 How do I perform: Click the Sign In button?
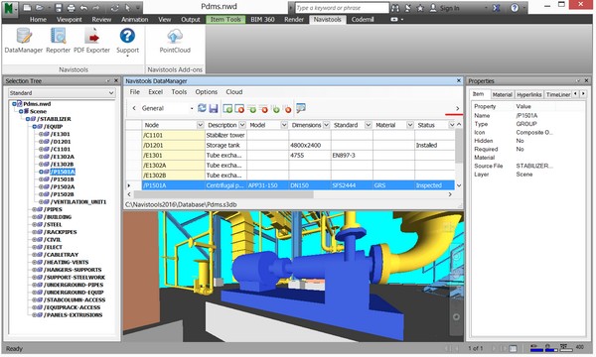point(445,8)
